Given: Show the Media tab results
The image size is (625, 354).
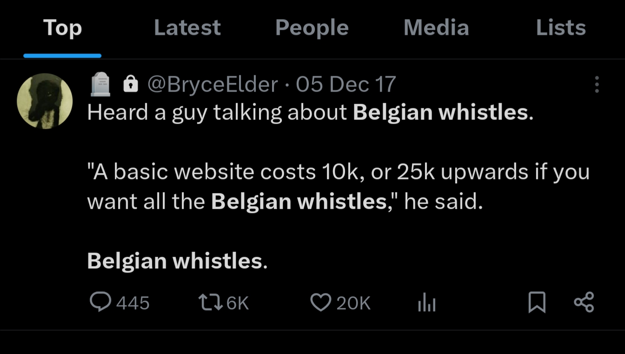Looking at the screenshot, I should pyautogui.click(x=436, y=28).
